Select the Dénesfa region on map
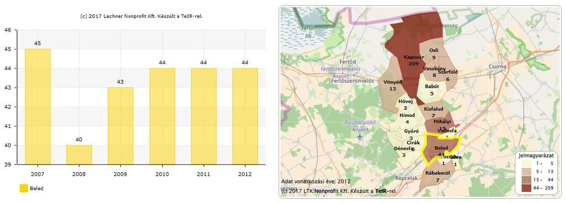This screenshot has width=565, height=203. pyautogui.click(x=404, y=151)
